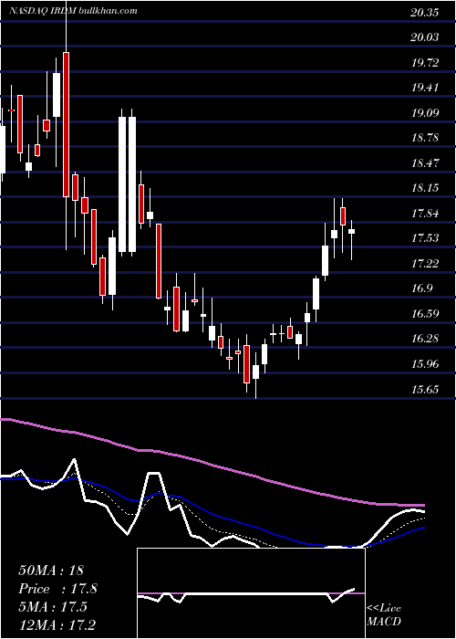The height and width of the screenshot is (639, 456).
Task: Click the 16.28 price axis label
Action: (x=425, y=339)
